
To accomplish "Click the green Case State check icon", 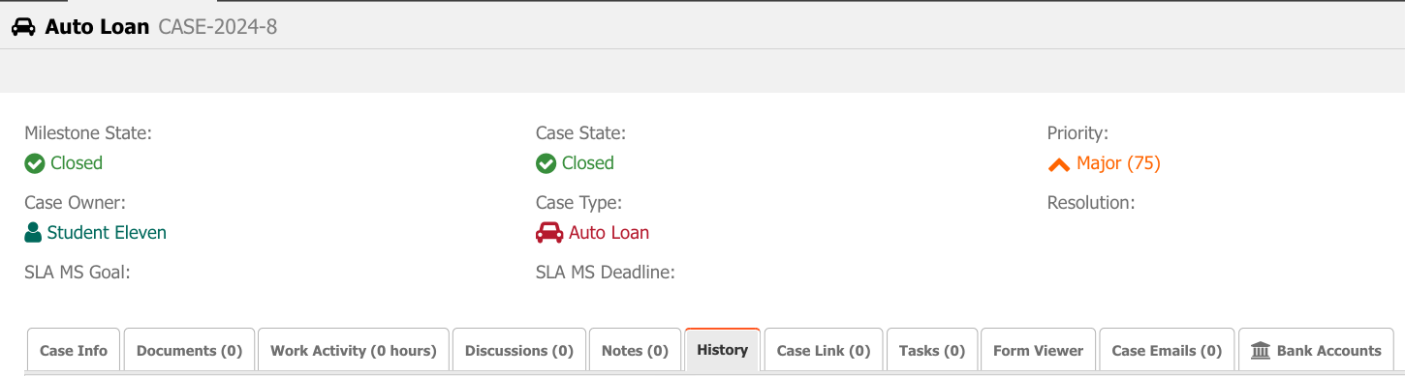I will click(546, 163).
